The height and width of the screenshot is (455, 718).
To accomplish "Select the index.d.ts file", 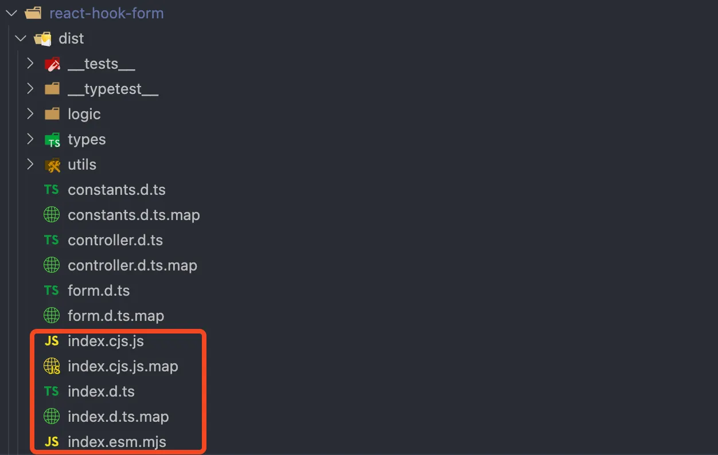I will (x=101, y=391).
